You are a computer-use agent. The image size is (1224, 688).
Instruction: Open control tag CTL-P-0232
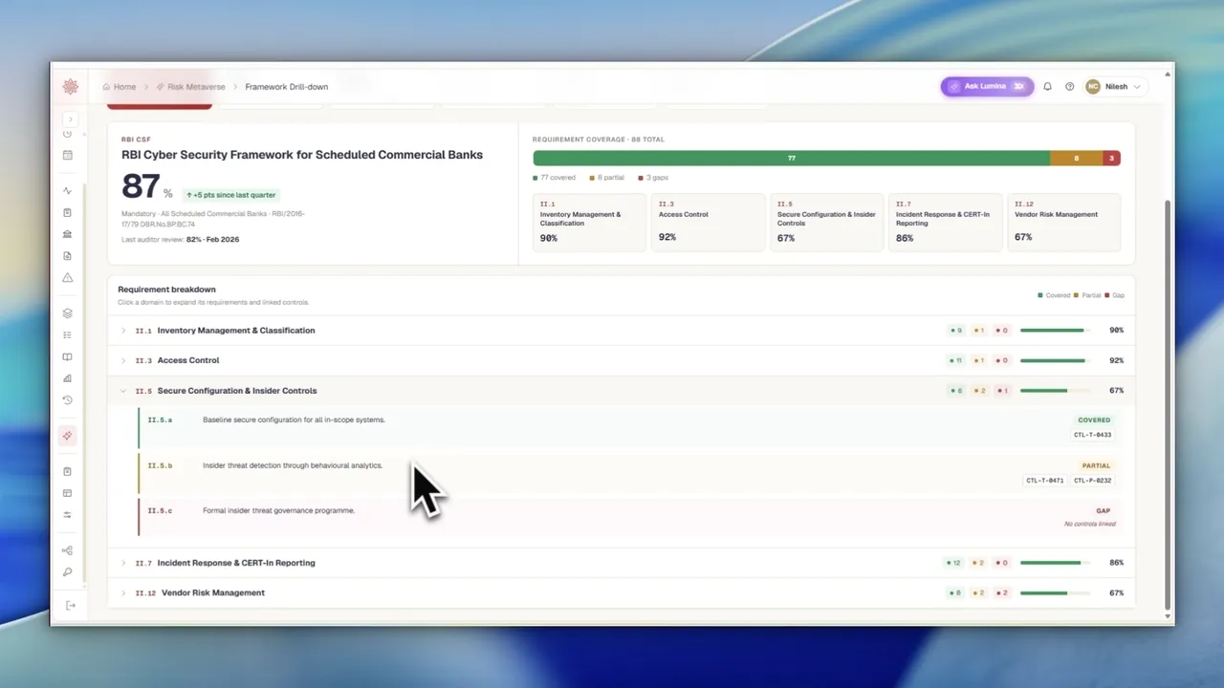tap(1092, 481)
